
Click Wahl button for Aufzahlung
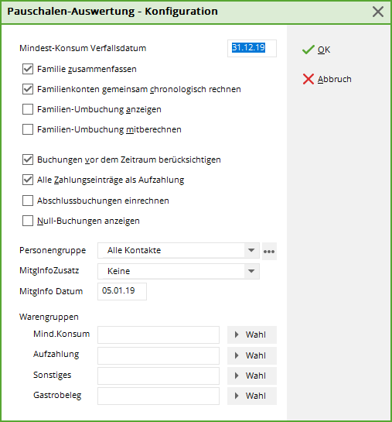[252, 355]
